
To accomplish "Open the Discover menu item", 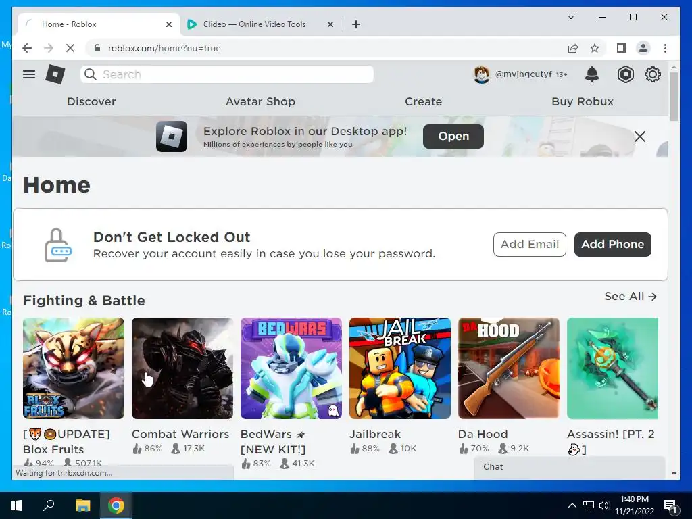I will coord(91,101).
